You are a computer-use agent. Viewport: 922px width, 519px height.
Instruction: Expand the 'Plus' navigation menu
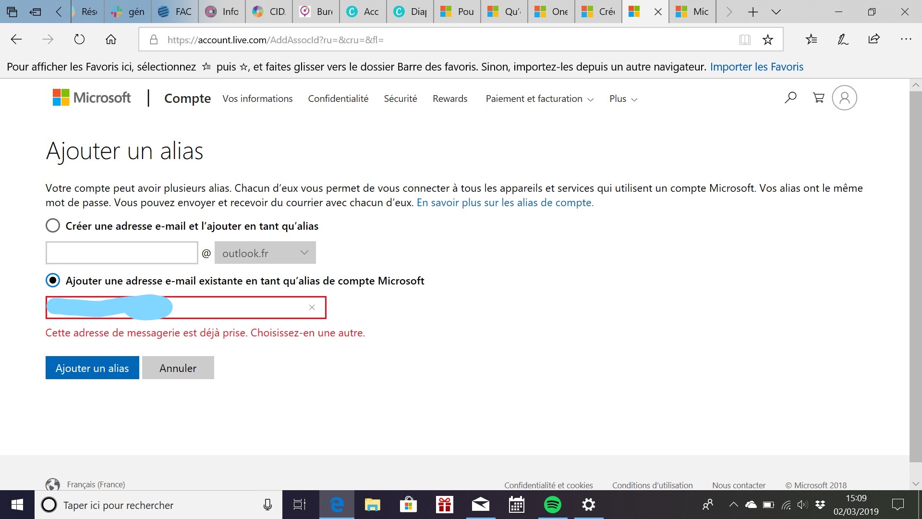(x=623, y=99)
